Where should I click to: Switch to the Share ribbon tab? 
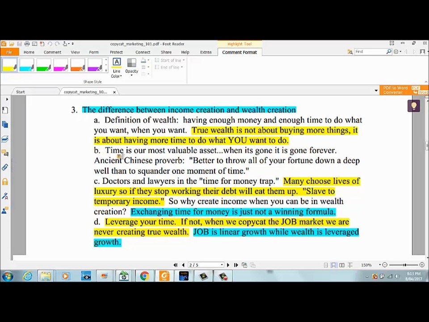(166, 52)
